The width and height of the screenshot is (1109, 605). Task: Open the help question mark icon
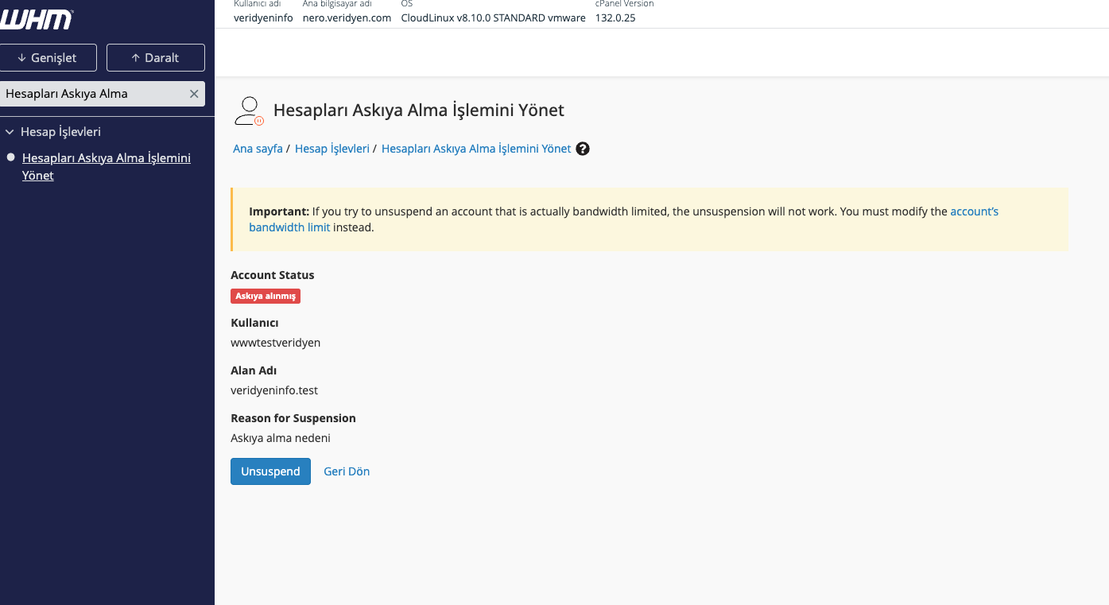pyautogui.click(x=583, y=149)
